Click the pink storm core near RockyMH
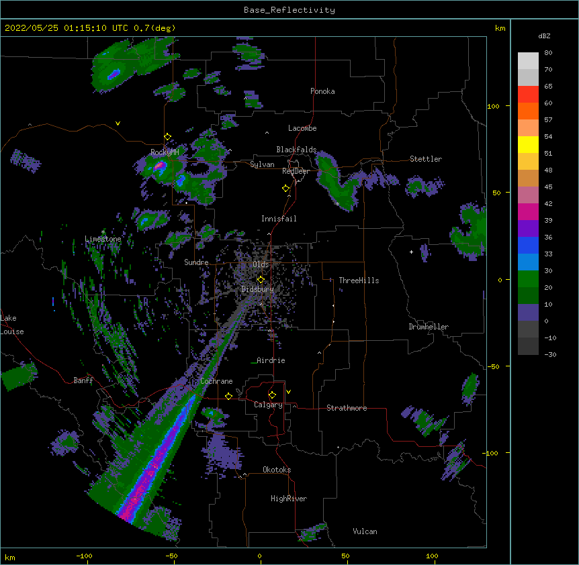 pos(160,166)
